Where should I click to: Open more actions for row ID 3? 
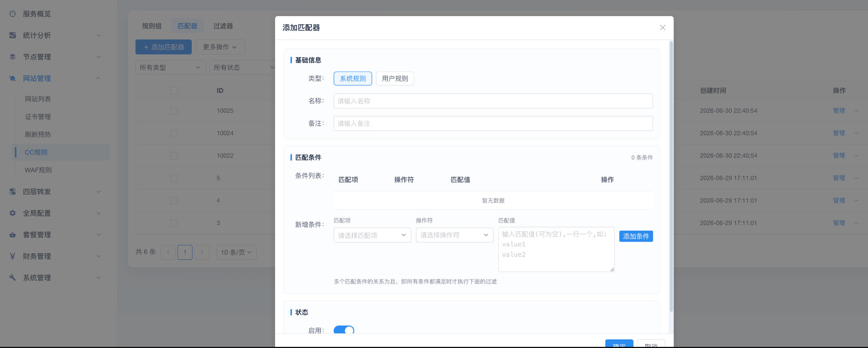coord(856,223)
